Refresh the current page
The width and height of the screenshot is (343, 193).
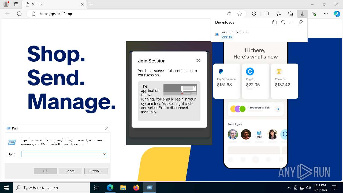pyautogui.click(x=19, y=14)
